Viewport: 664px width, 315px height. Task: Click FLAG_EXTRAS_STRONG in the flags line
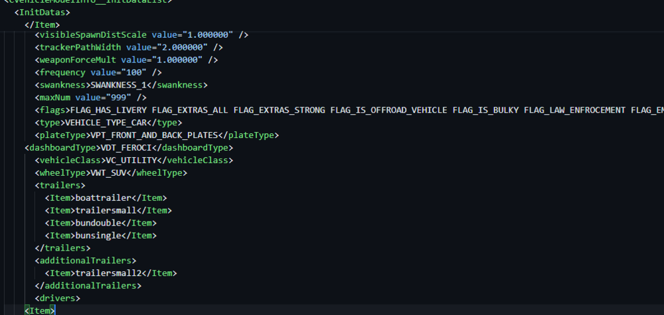279,110
